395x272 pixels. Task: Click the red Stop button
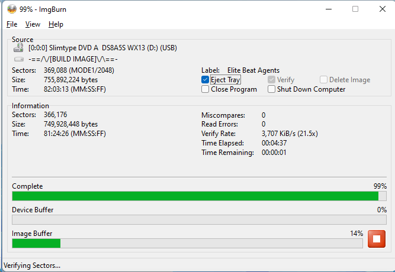376,239
